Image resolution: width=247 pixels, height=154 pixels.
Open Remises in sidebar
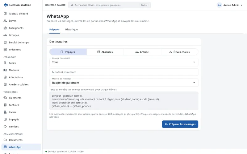21,127
